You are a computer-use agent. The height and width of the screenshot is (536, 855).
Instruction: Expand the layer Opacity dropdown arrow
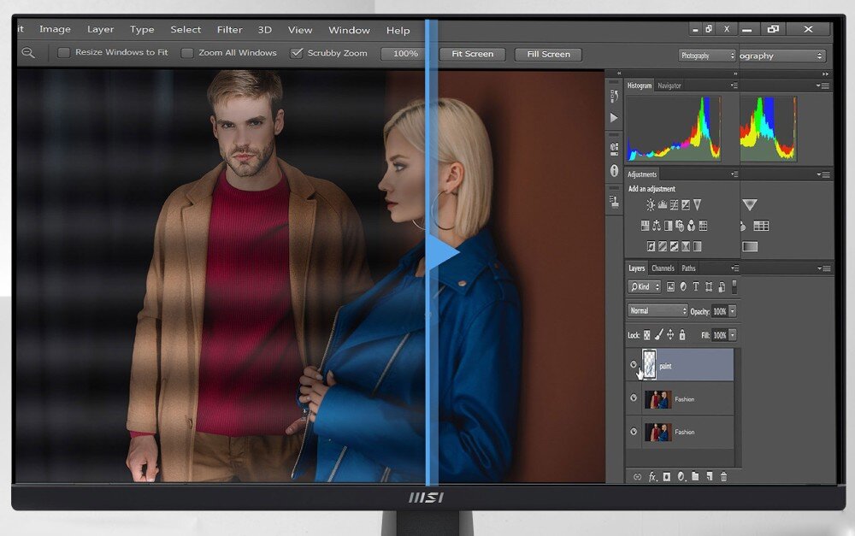pos(733,311)
